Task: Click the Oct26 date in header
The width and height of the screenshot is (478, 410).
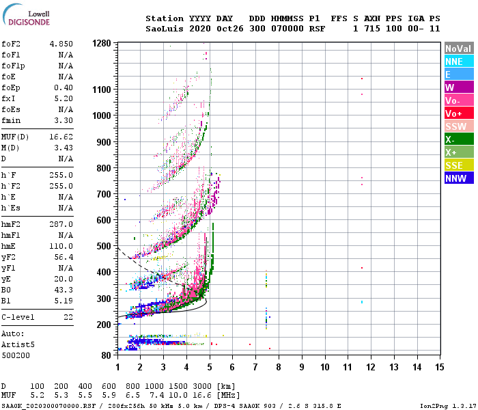Action: coord(230,29)
